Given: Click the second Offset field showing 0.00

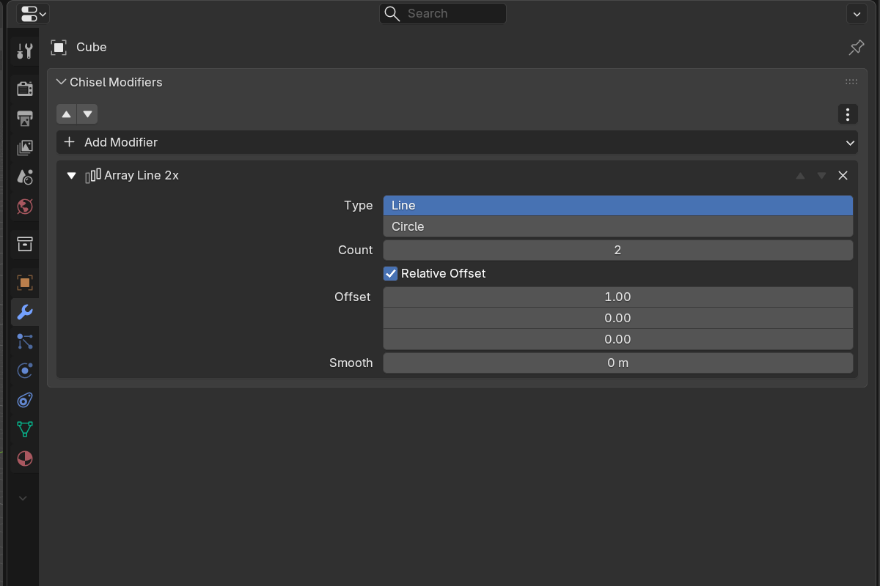Looking at the screenshot, I should (618, 318).
